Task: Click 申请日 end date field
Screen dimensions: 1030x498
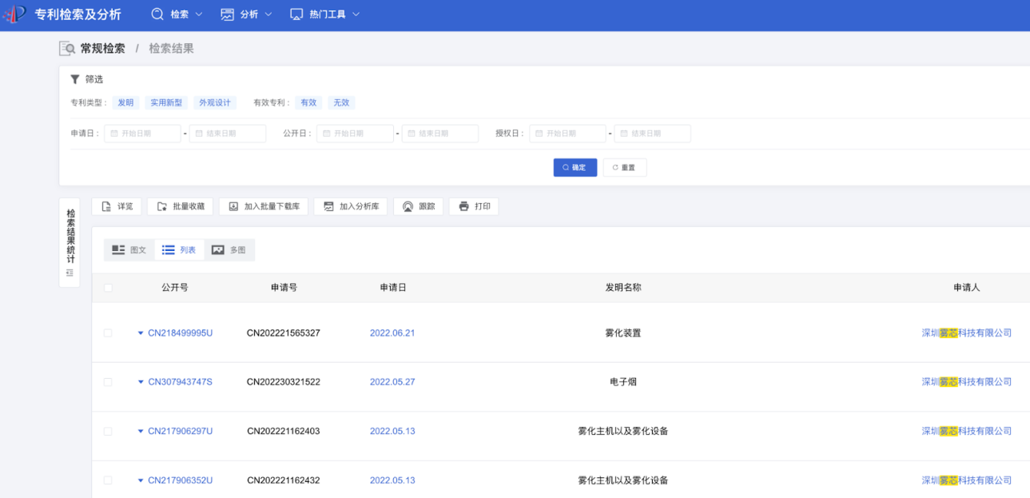Action: point(228,133)
